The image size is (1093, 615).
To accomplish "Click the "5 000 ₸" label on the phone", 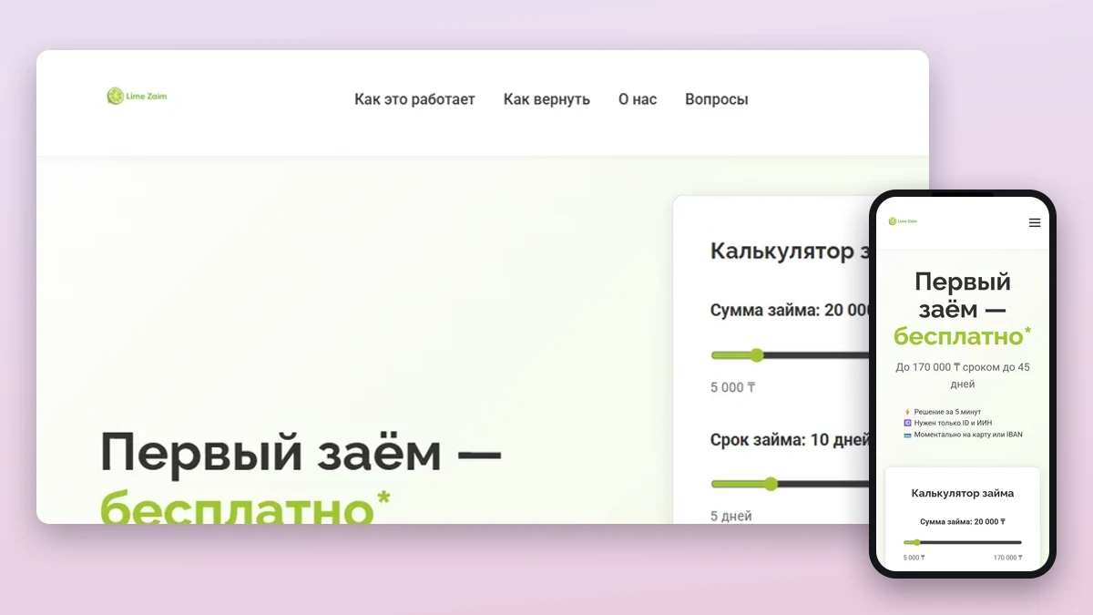I will [914, 558].
